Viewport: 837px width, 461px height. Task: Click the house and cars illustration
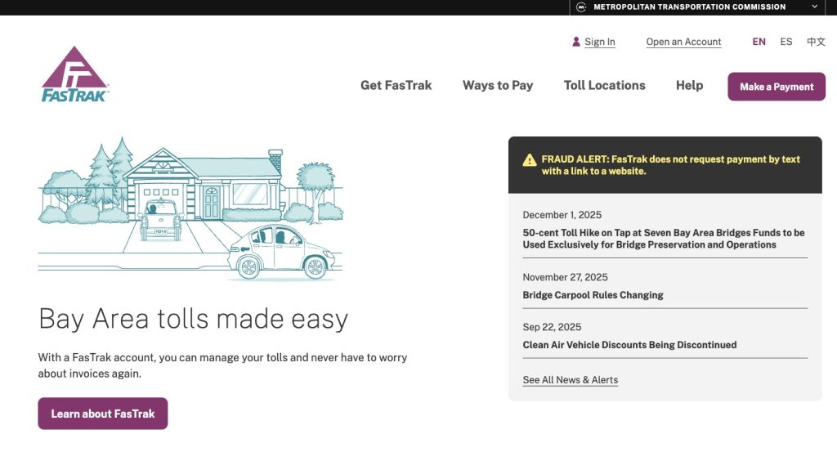coord(190,209)
